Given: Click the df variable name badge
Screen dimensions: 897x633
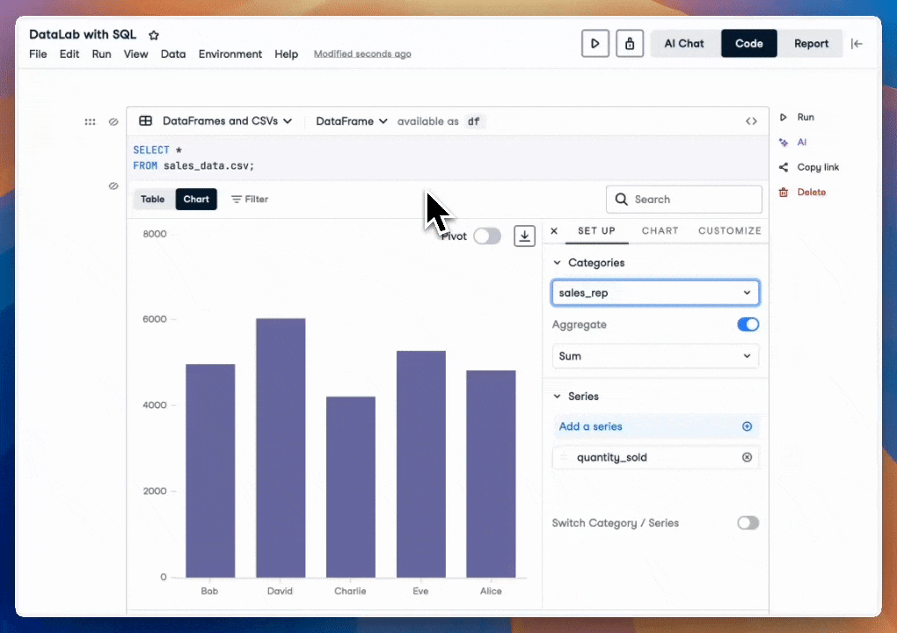Looking at the screenshot, I should (474, 121).
